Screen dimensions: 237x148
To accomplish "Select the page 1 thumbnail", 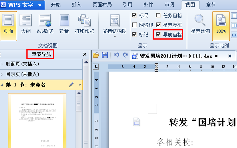I will click(x=37, y=121).
